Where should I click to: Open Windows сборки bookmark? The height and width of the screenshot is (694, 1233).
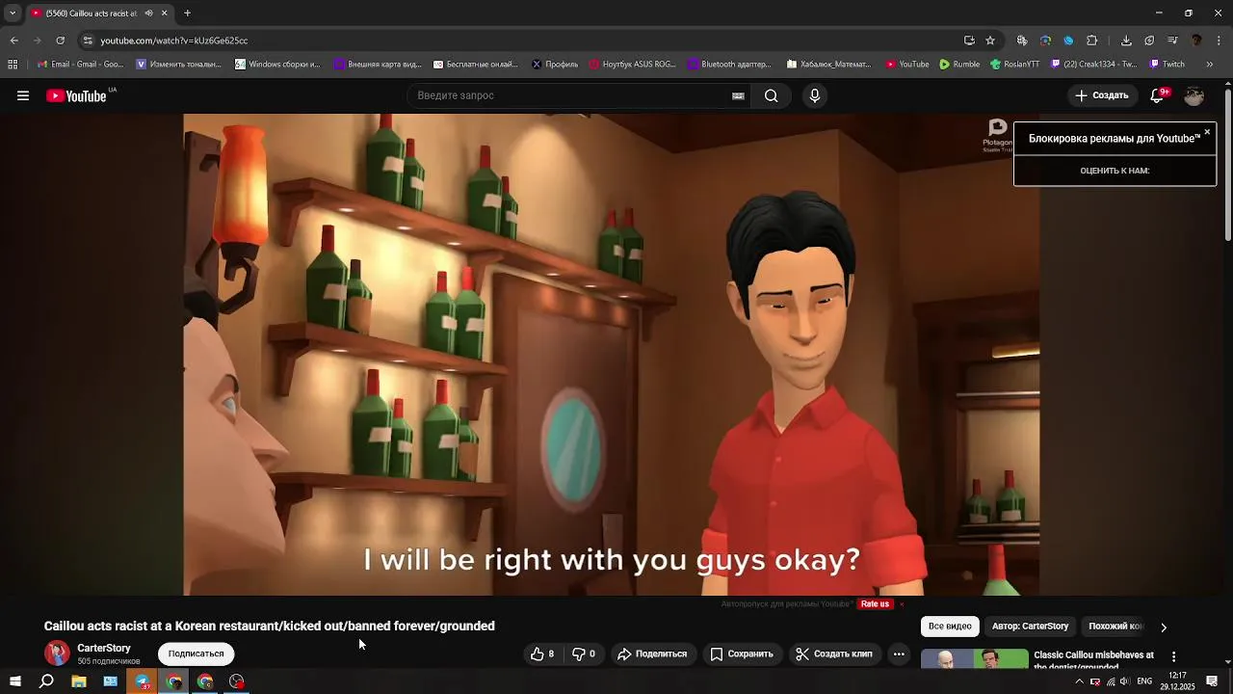click(x=277, y=65)
